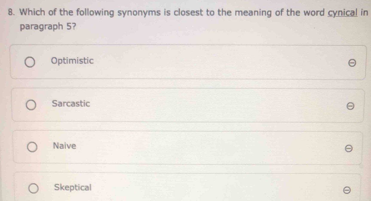Click the Optimistic answer label text
Screen dimensions: 371x201
[72, 61]
